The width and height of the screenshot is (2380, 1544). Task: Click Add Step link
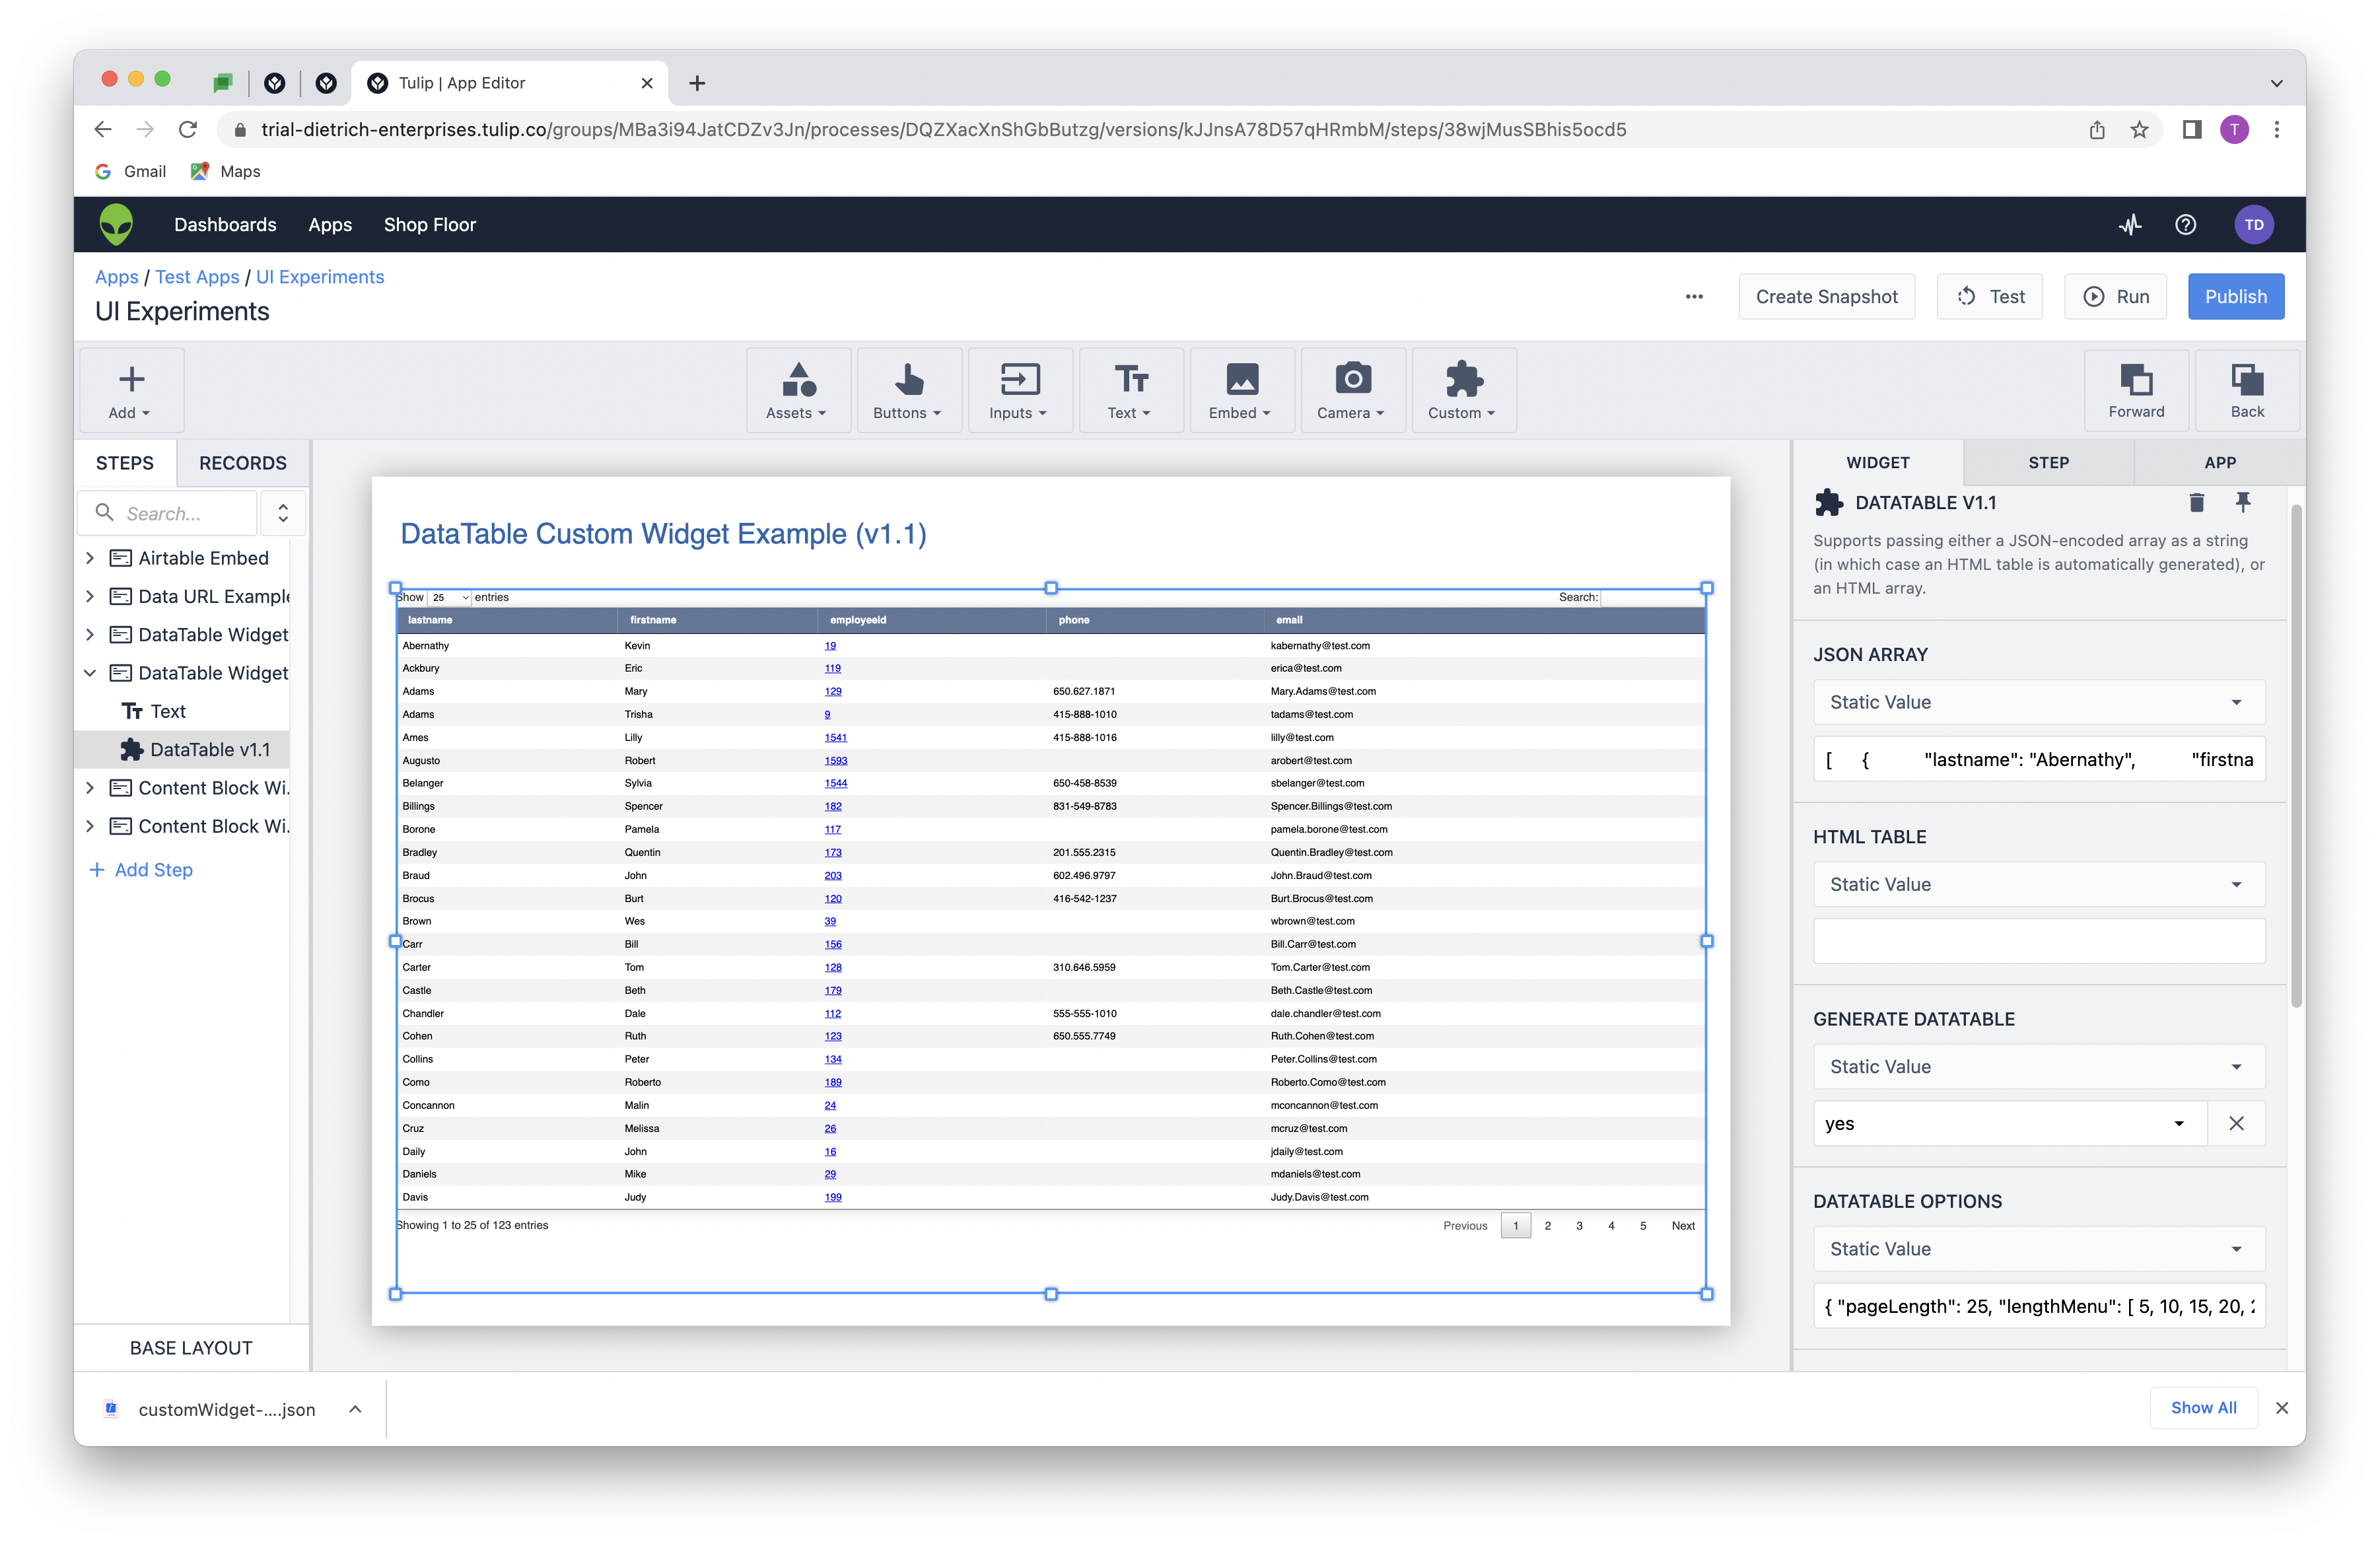141,869
